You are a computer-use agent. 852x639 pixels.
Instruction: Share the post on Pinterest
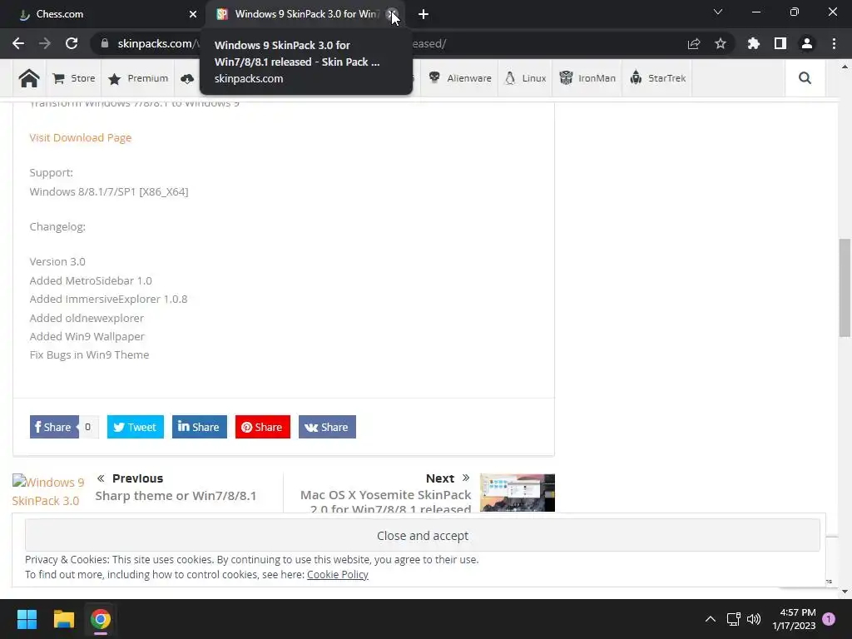click(x=262, y=427)
